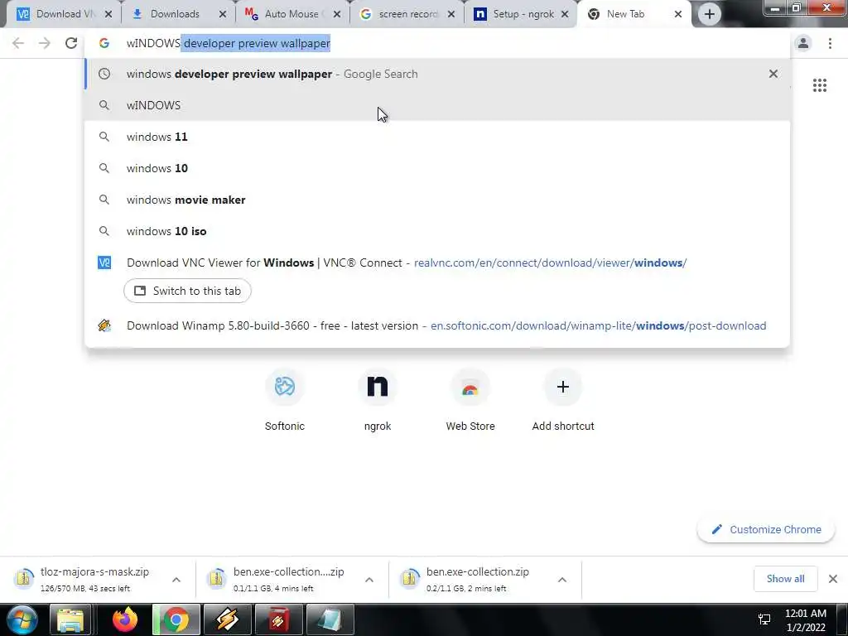
Task: Close the Auto Mouse tab
Action: pyautogui.click(x=337, y=15)
